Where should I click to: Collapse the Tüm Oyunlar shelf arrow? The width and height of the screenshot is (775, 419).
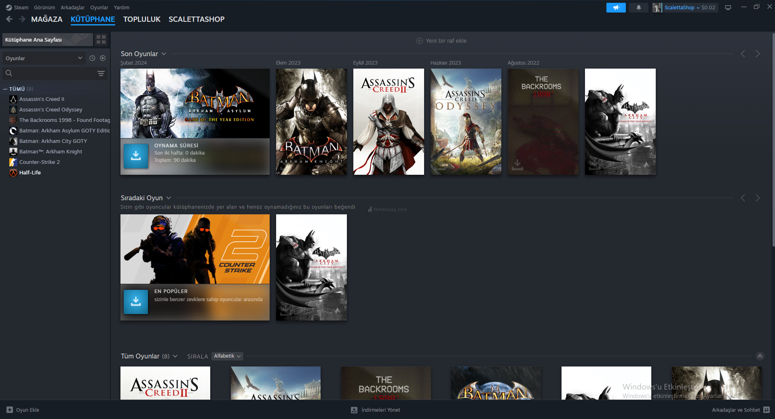tap(760, 356)
